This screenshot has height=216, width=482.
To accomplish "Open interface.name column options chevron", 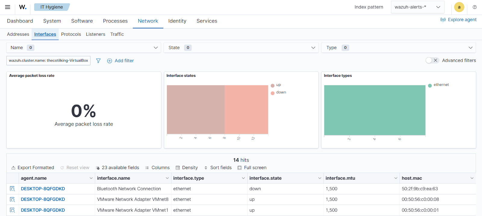I will click(x=167, y=178).
